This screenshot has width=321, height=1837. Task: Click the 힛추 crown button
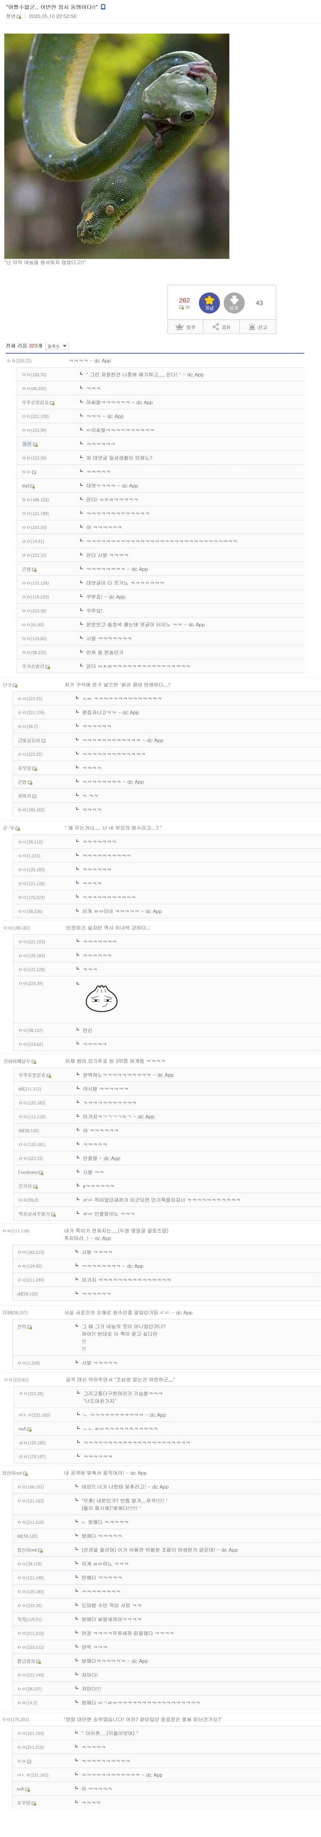click(185, 327)
